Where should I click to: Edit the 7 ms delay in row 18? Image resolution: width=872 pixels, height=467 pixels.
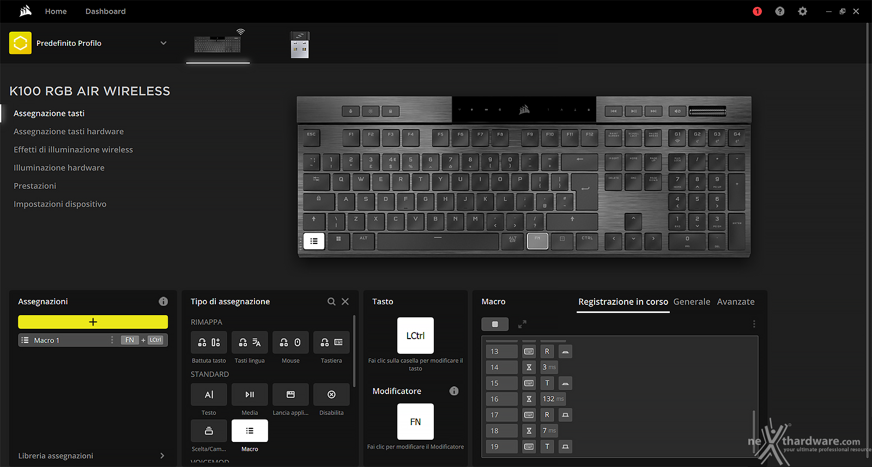coord(549,431)
